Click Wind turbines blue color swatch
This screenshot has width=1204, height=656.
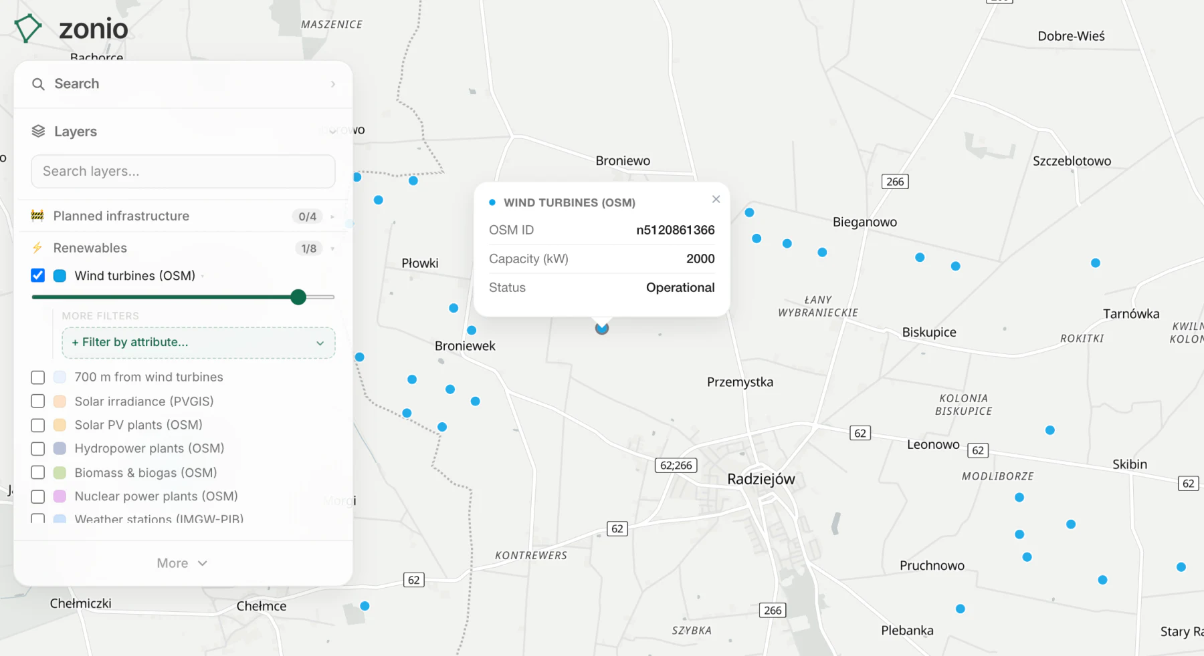pos(60,276)
